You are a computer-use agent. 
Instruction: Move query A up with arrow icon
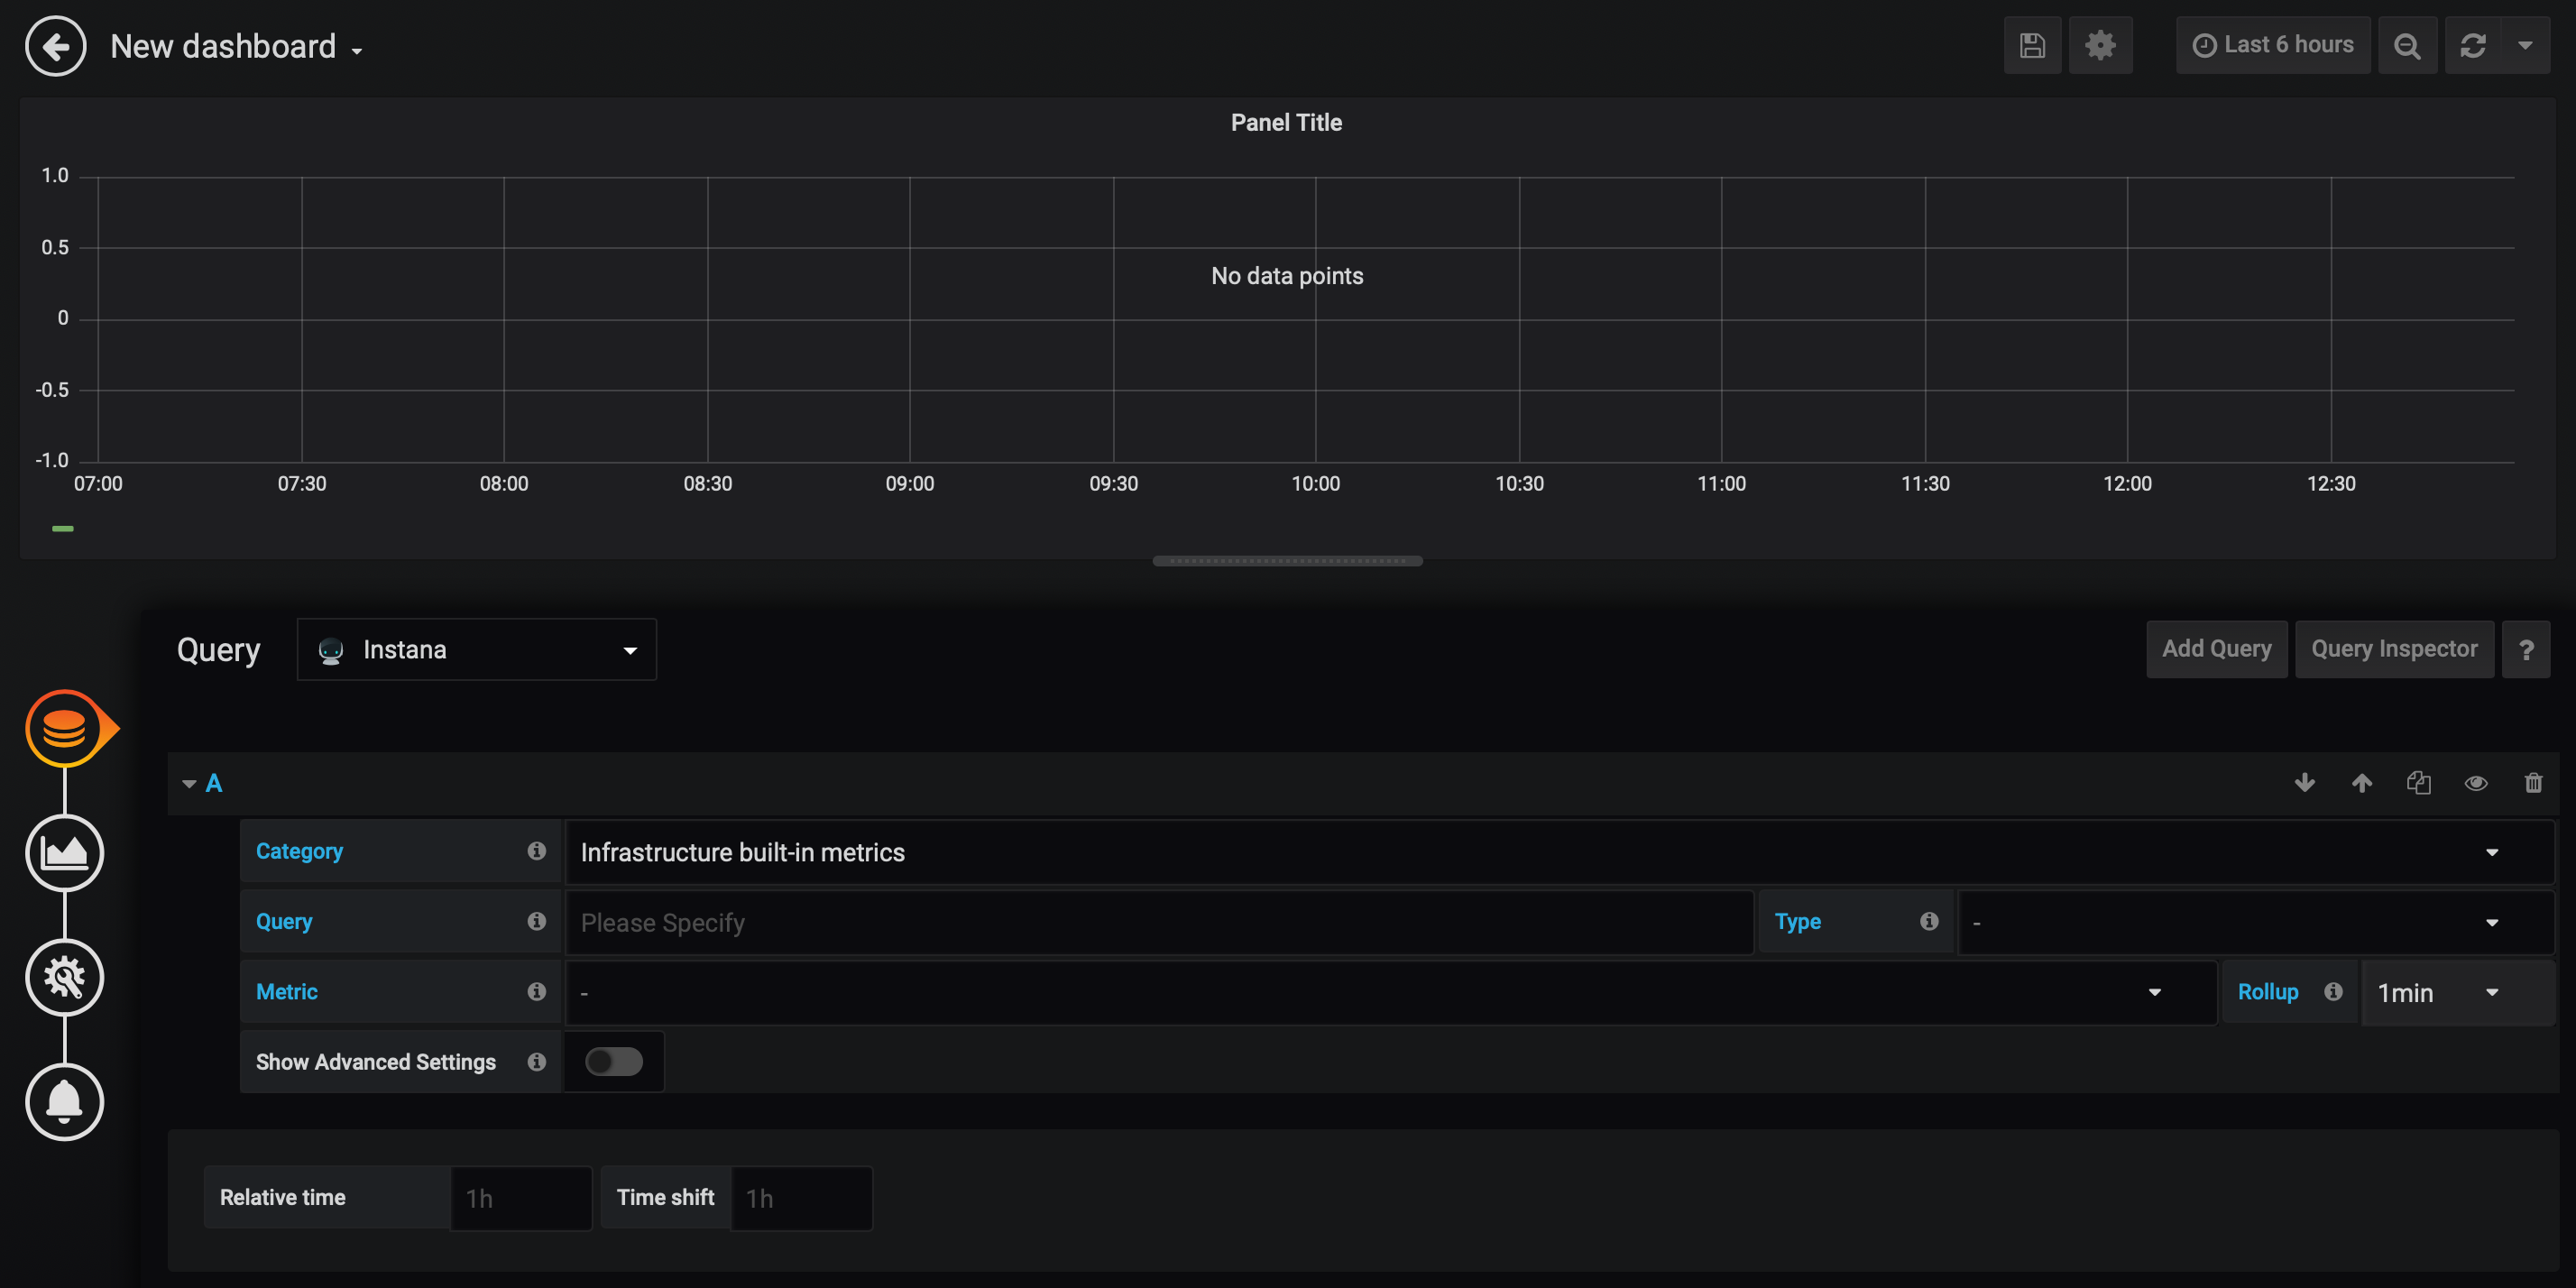pos(2362,783)
